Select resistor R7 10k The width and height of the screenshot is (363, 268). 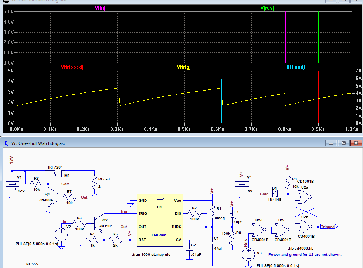tap(69, 197)
